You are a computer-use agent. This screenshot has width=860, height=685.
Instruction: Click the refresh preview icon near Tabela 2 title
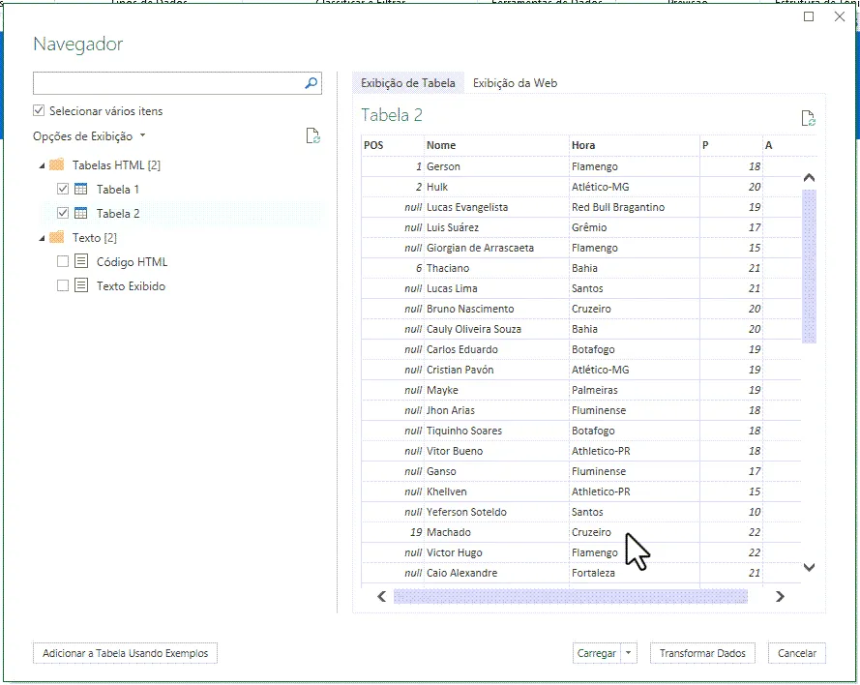pyautogui.click(x=808, y=118)
